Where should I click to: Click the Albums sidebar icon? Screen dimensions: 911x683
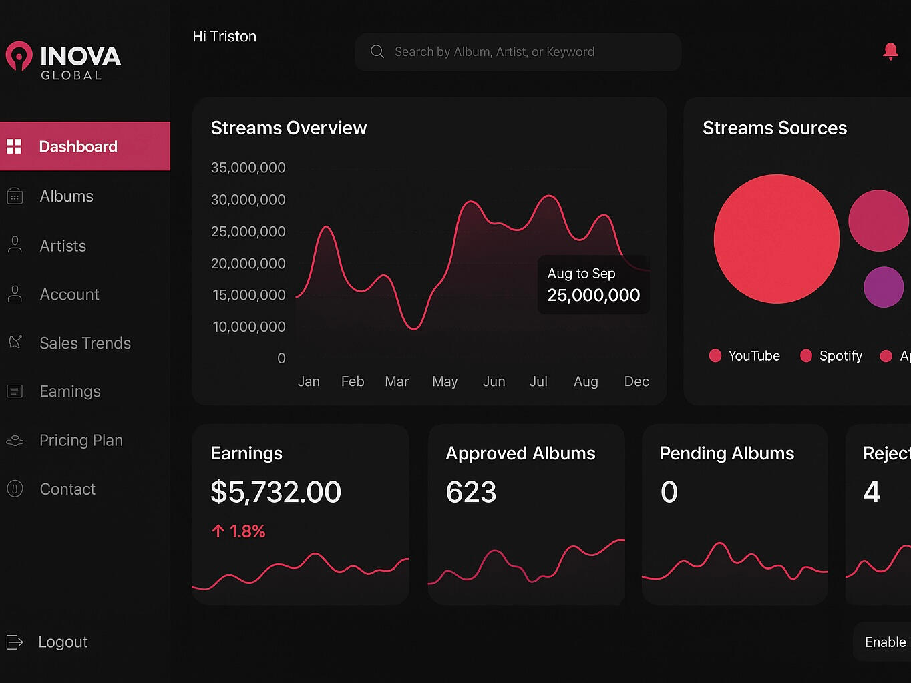(x=15, y=196)
